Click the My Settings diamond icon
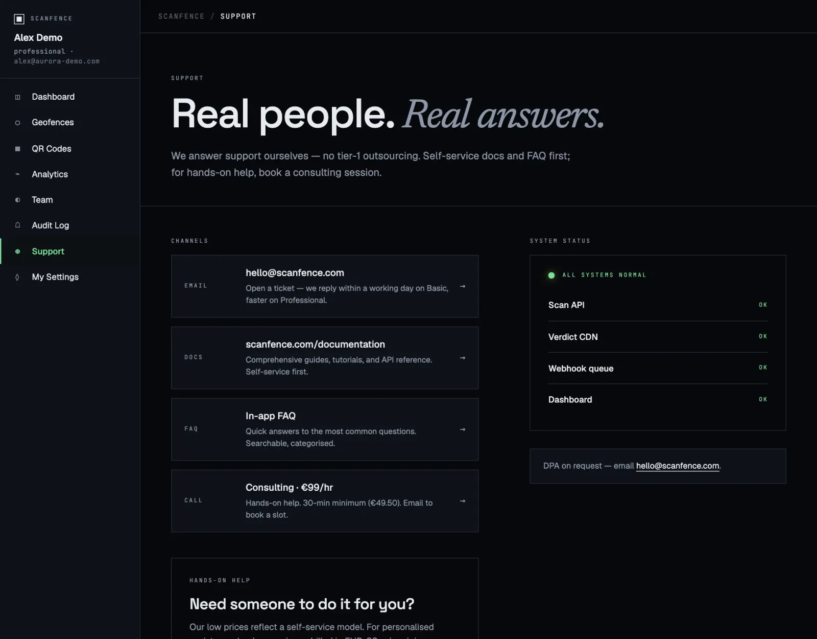The height and width of the screenshot is (639, 817). (x=18, y=277)
